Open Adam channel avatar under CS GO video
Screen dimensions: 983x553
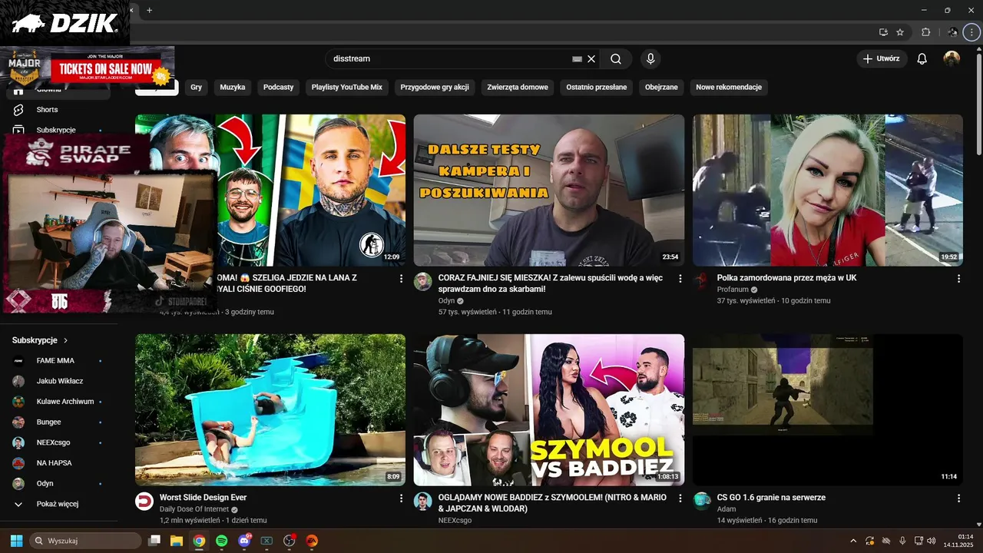tap(701, 501)
